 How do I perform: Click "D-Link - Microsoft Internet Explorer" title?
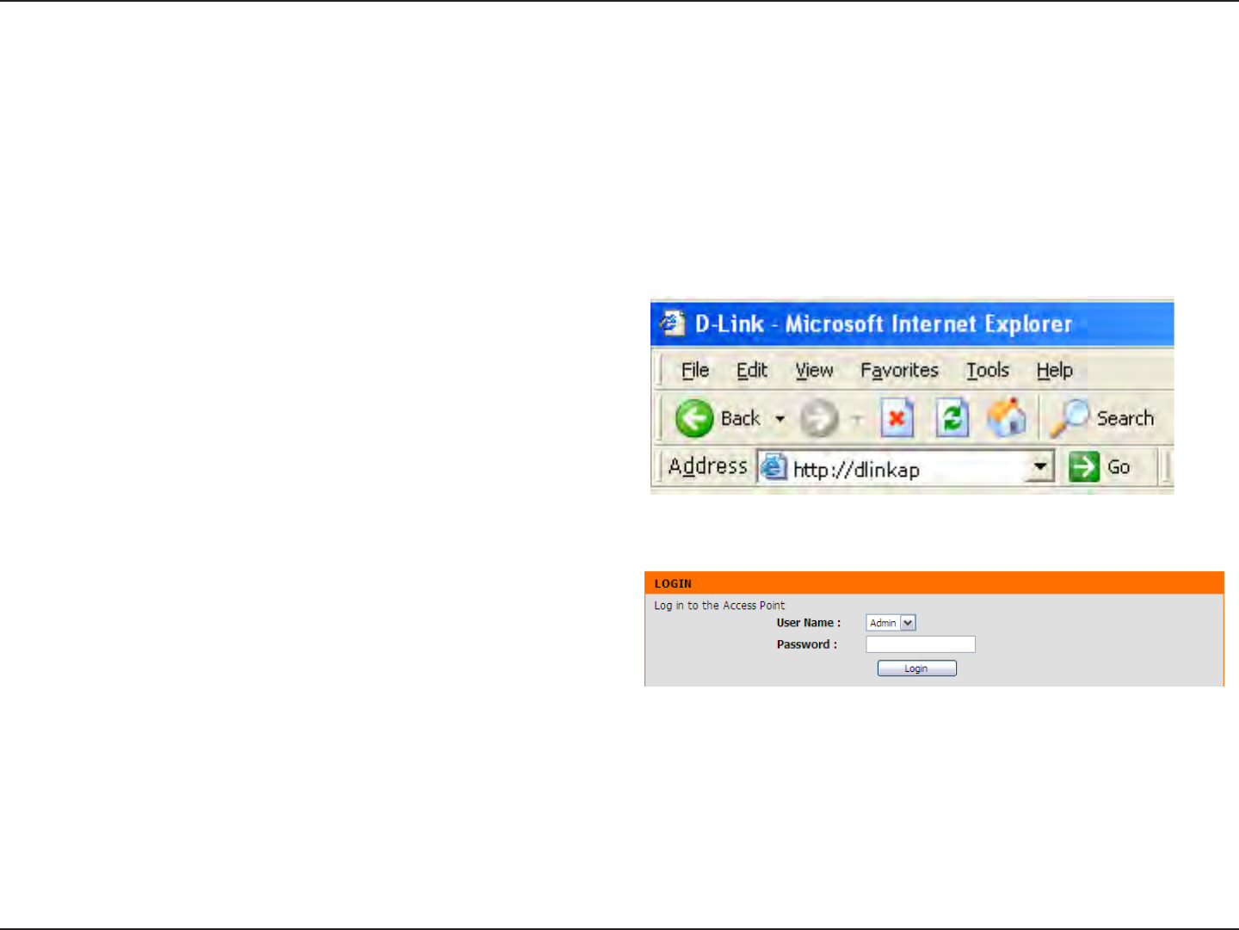[x=884, y=323]
